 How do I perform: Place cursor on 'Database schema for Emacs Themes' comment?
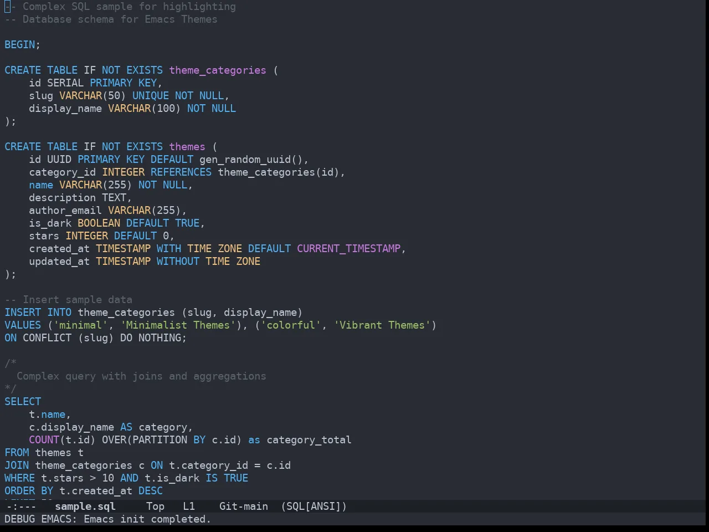tap(120, 19)
